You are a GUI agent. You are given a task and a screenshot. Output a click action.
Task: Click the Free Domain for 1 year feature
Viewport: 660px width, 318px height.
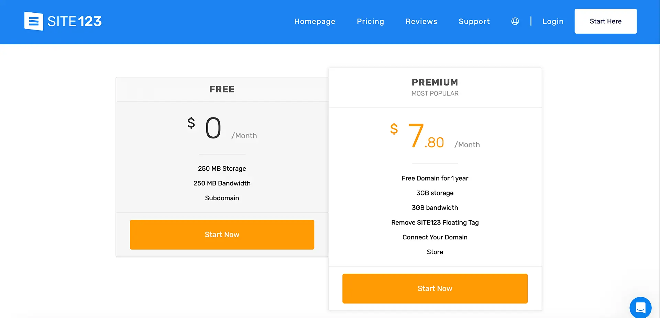pos(434,178)
